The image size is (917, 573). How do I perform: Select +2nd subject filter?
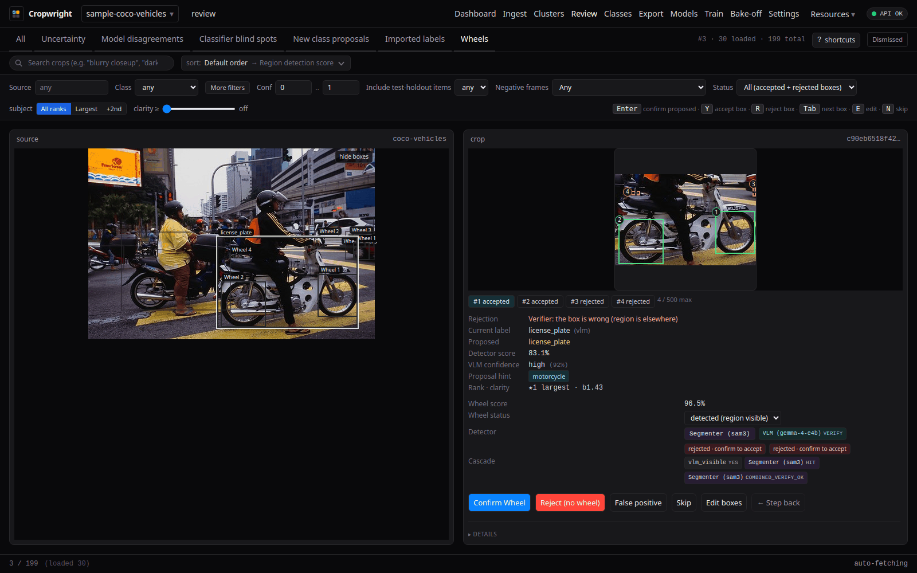114,109
